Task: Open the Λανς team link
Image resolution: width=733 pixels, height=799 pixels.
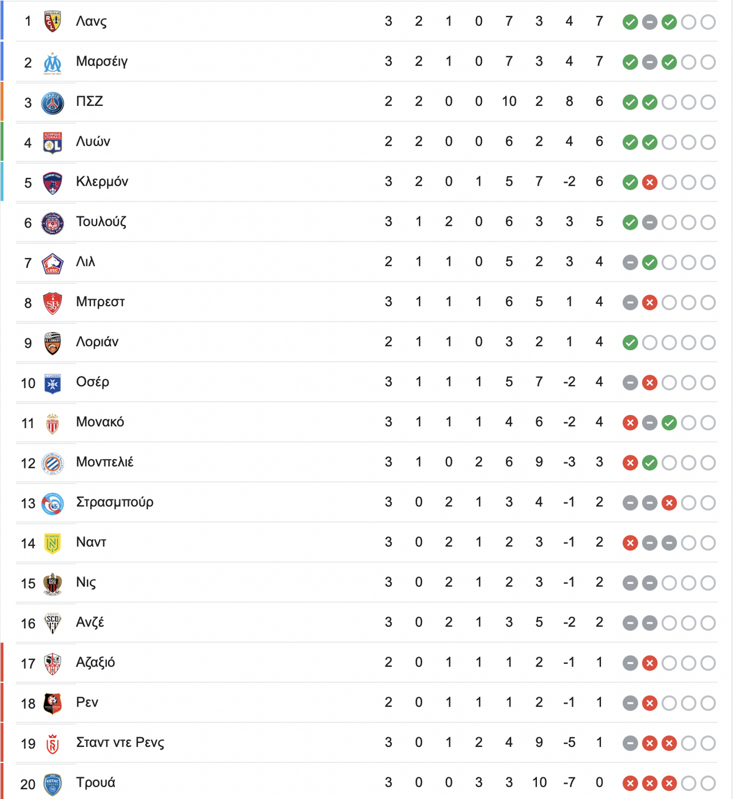Action: (92, 21)
